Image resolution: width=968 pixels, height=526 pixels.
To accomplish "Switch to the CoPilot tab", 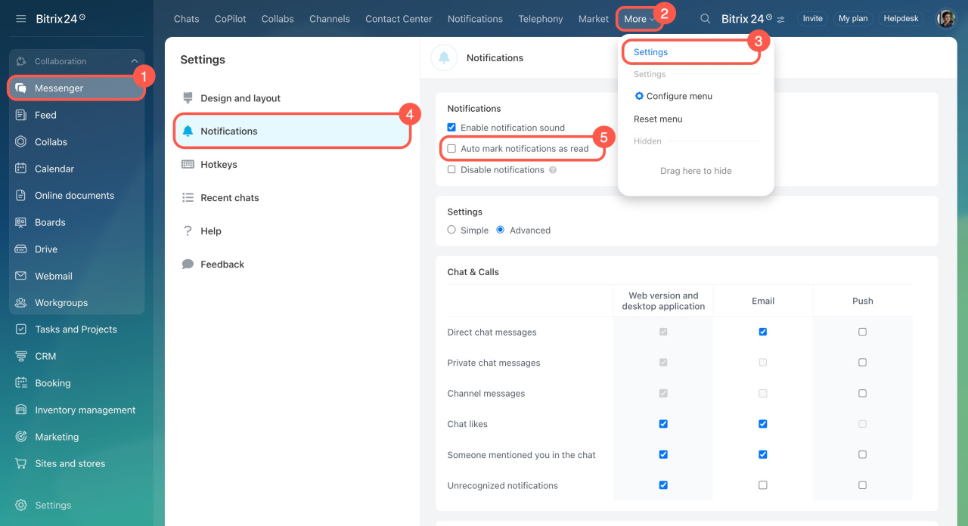I will pyautogui.click(x=231, y=19).
